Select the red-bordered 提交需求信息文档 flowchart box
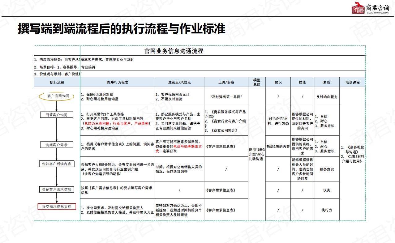Viewport: 395px width, 243px height. [57, 207]
